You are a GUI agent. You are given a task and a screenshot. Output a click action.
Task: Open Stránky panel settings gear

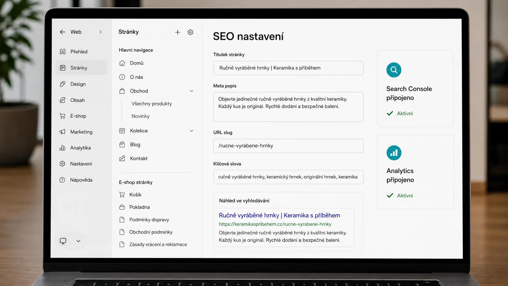(x=190, y=32)
